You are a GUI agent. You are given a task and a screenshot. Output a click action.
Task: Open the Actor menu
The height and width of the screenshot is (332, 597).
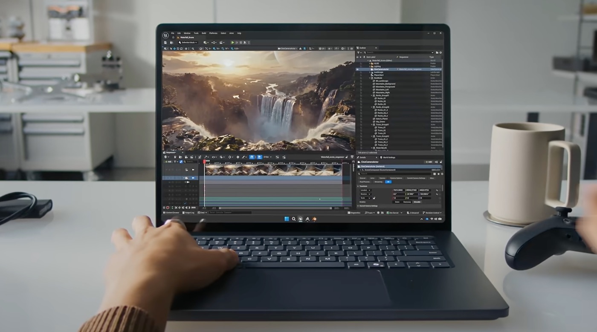tap(232, 33)
